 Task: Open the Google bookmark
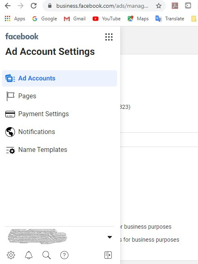pyautogui.click(x=45, y=19)
